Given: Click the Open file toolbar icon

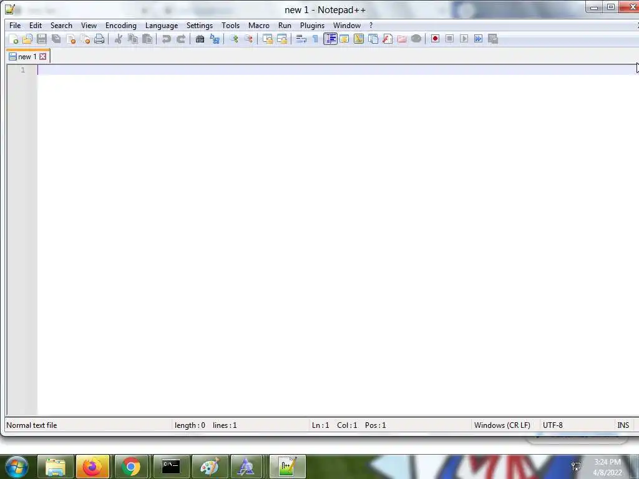Looking at the screenshot, I should click(27, 39).
